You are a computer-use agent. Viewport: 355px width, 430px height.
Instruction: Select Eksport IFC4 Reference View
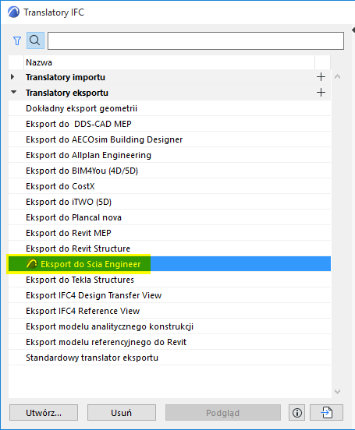coord(169,311)
